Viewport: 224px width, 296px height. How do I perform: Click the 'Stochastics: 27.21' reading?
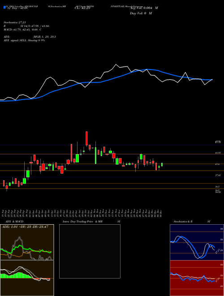[x=14, y=22]
